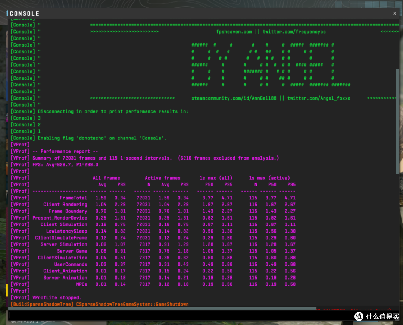Click the 'LowLatencySleep' row label
Viewport: 403px width, 325px height.
67,231
